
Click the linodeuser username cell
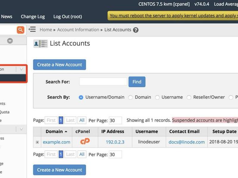tap(149, 142)
